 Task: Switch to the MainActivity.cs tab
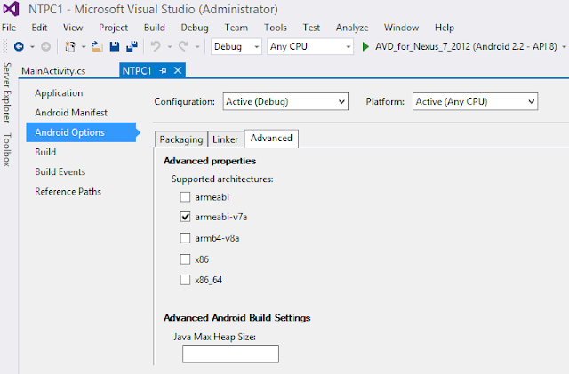point(53,71)
